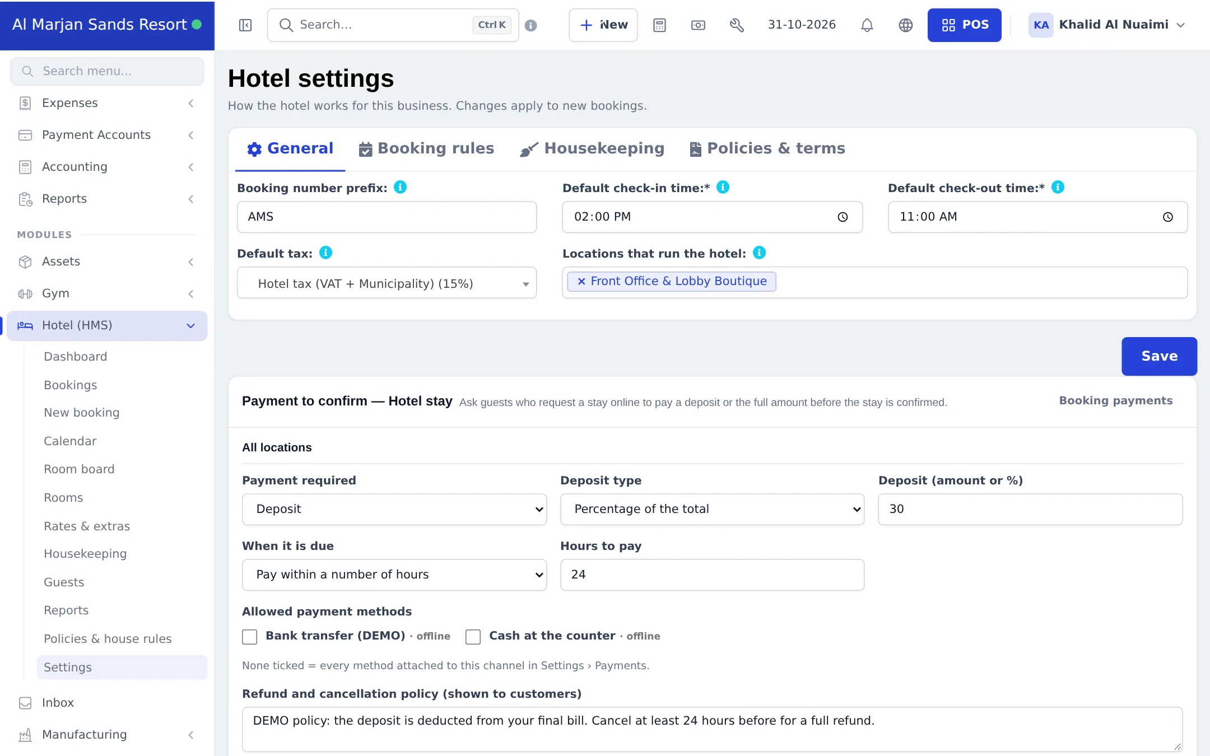Click the Assets box icon

25,262
